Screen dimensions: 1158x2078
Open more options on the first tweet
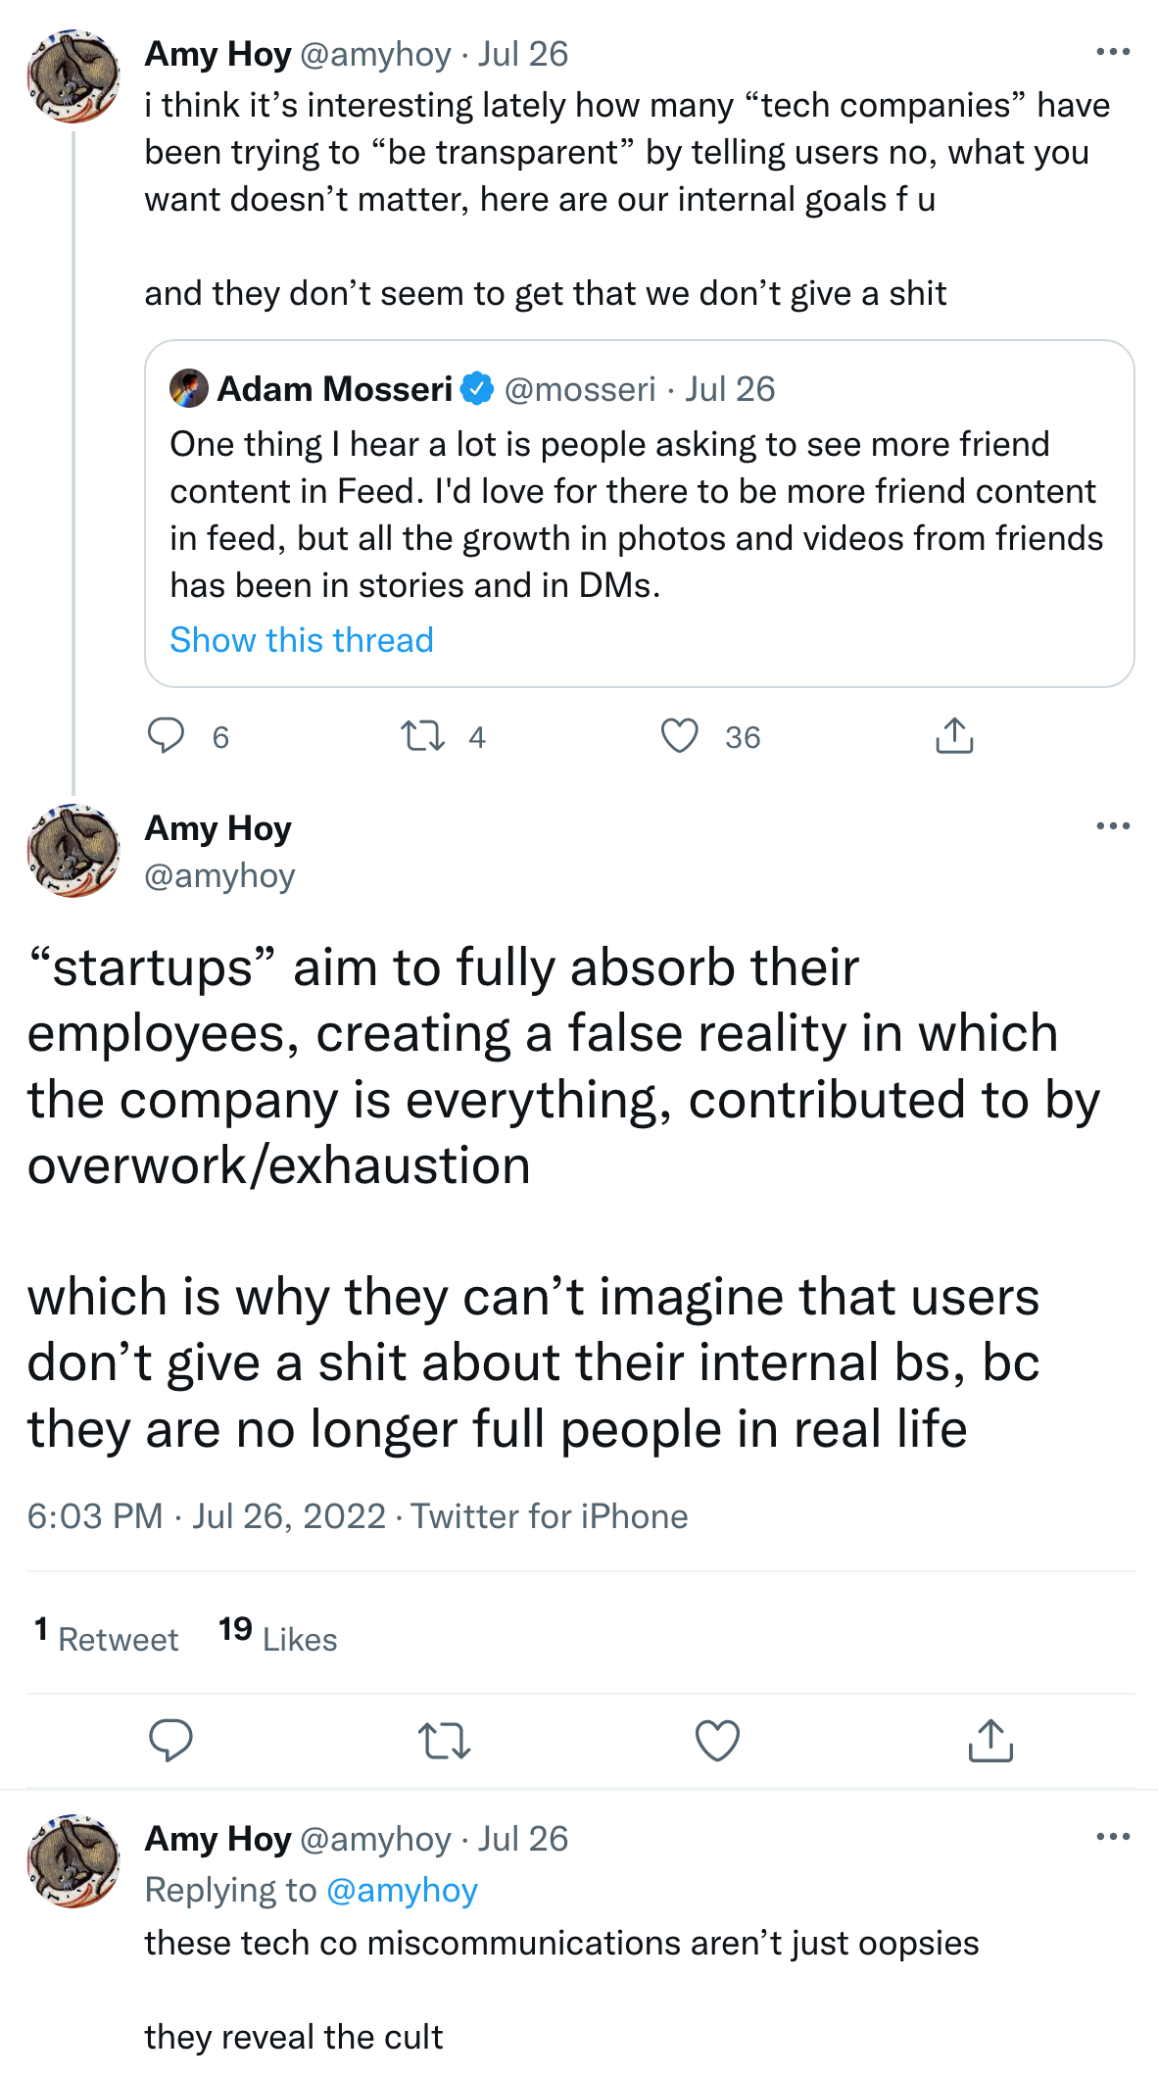pyautogui.click(x=1113, y=52)
